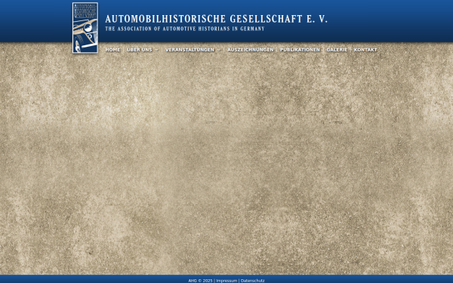
Task: Open the Datenschutz footer link
Action: click(x=252, y=281)
